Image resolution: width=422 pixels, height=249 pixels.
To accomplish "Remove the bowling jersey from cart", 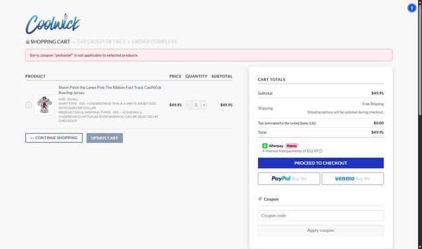I will (28, 105).
